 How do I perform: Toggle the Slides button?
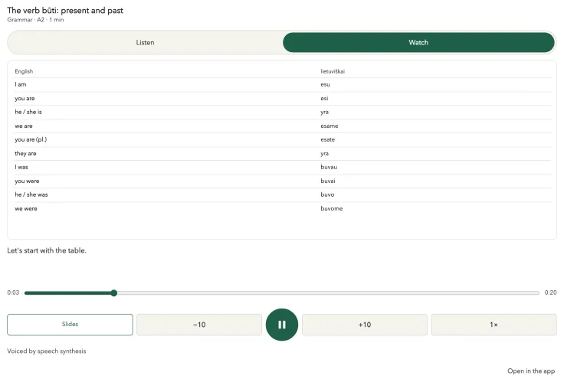click(x=70, y=325)
